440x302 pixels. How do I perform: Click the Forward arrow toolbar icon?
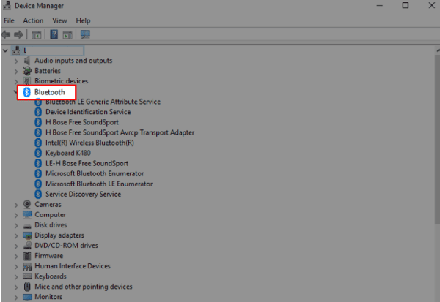[x=18, y=34]
